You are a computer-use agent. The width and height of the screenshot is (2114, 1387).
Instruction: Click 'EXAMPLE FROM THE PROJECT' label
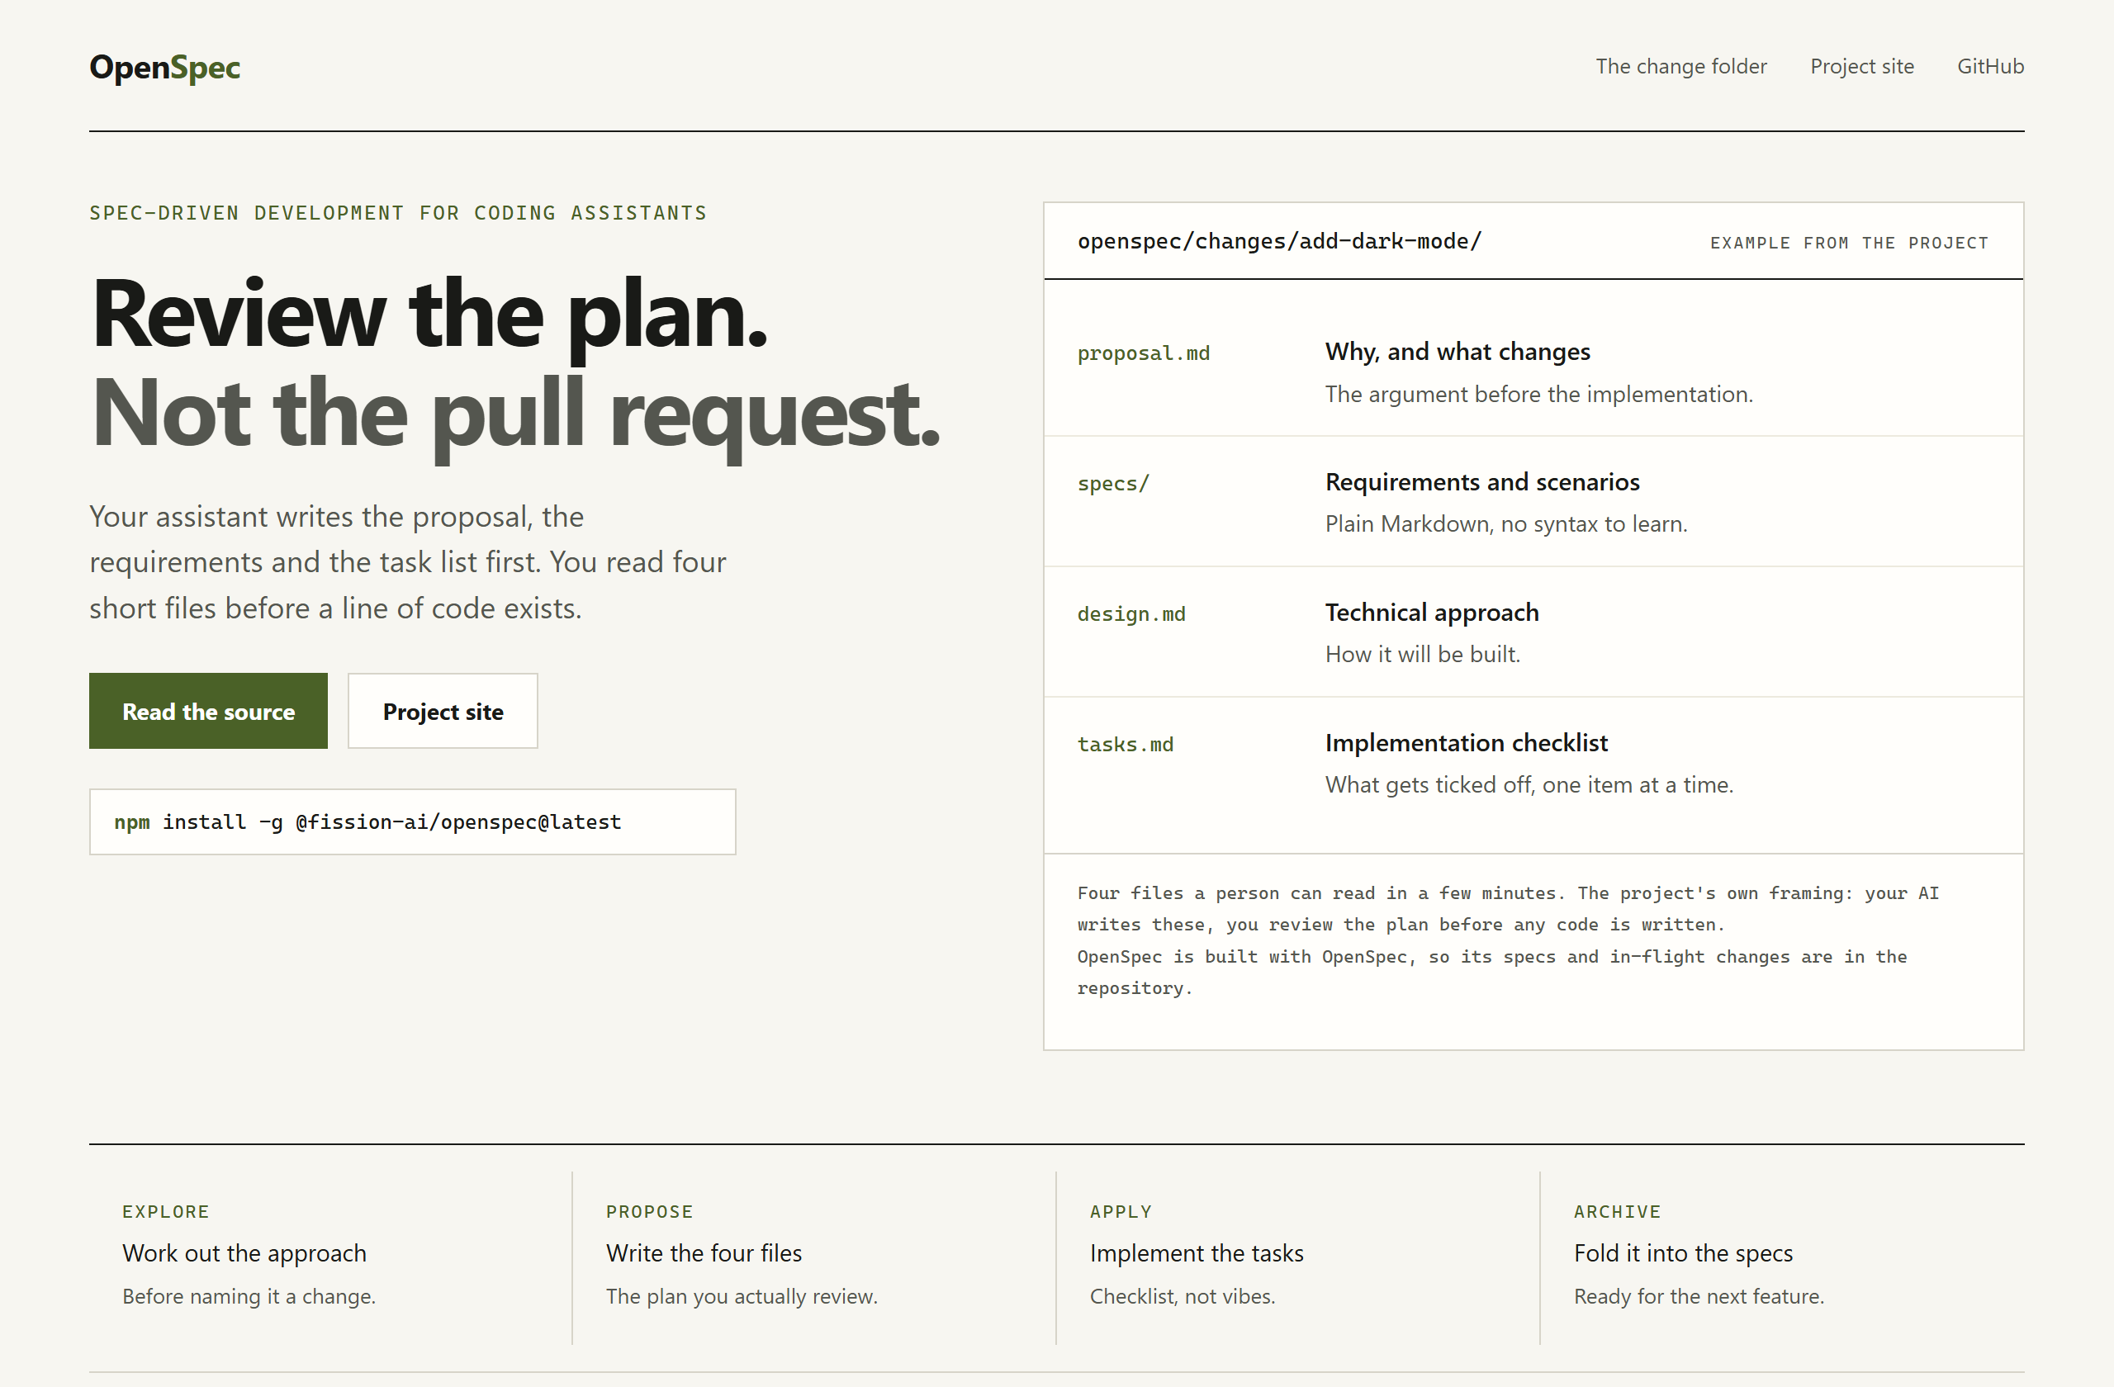click(1848, 244)
